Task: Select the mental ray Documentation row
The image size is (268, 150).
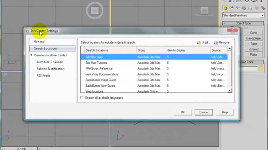Action: [x=154, y=74]
